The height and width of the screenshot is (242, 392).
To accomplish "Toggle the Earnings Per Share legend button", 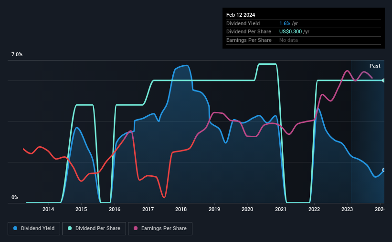I will pyautogui.click(x=160, y=229).
